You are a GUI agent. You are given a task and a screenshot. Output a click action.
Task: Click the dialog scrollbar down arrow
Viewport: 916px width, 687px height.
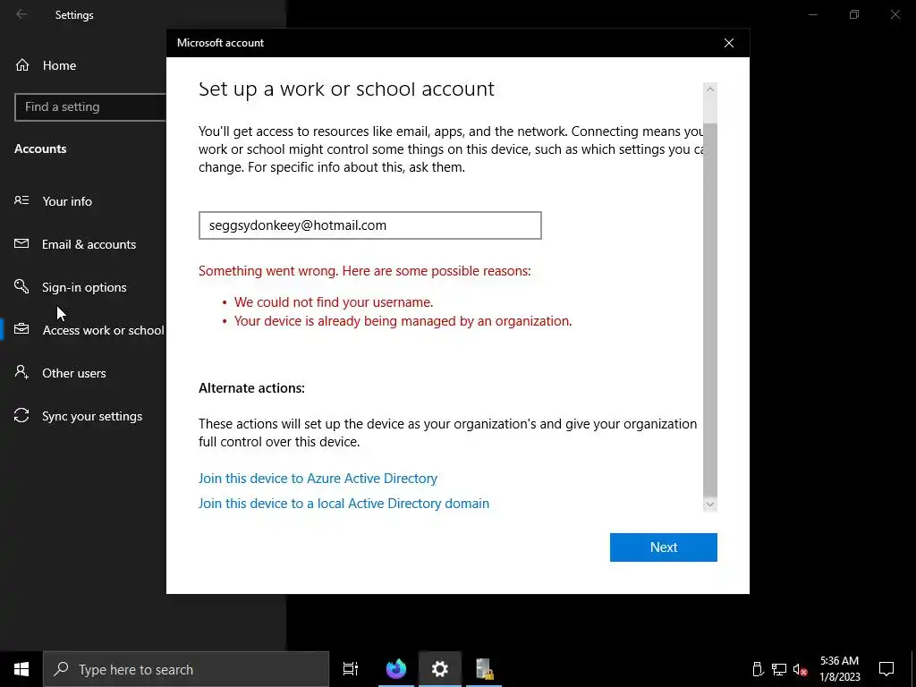(x=709, y=505)
